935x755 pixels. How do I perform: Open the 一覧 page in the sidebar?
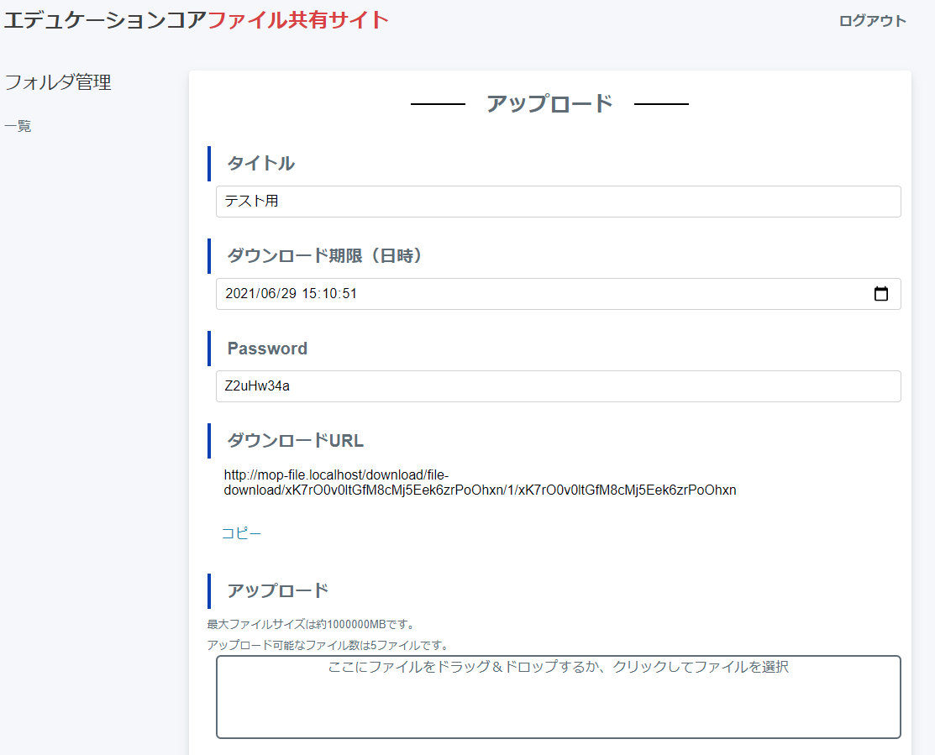tap(18, 127)
